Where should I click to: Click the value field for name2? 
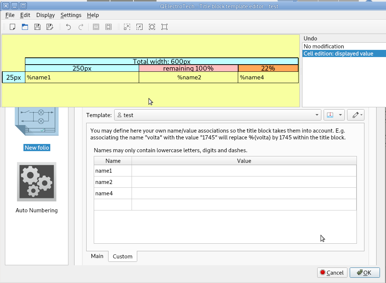[x=244, y=182]
